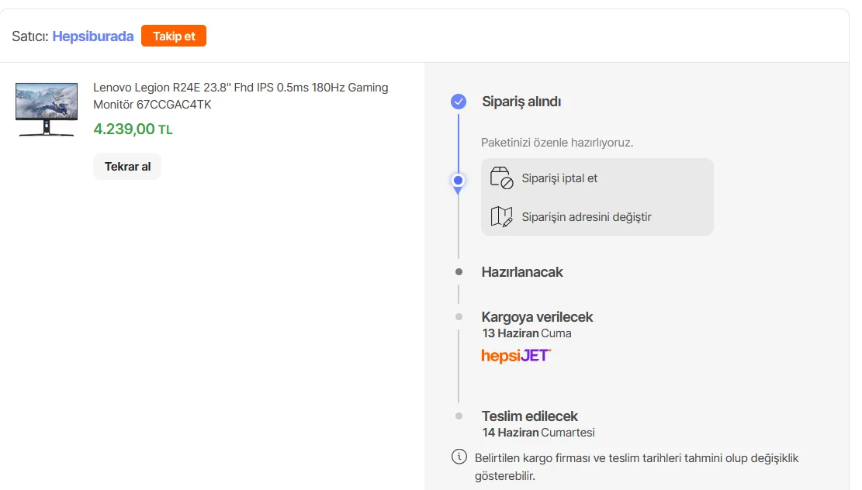Buy again with Tekrar al button

(x=127, y=167)
